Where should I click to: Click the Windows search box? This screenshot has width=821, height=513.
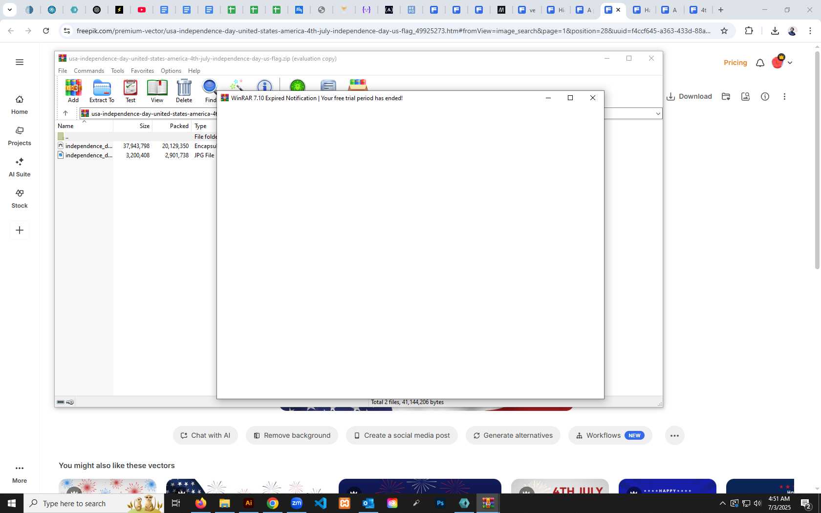[94, 503]
